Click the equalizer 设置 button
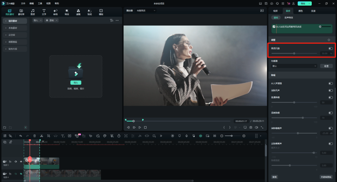The width and height of the screenshot is (337, 182). click(x=326, y=66)
